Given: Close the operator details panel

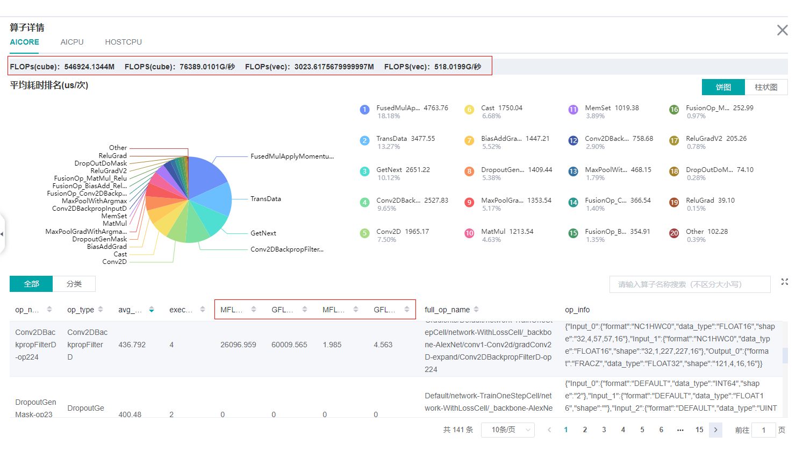Looking at the screenshot, I should pos(782,30).
